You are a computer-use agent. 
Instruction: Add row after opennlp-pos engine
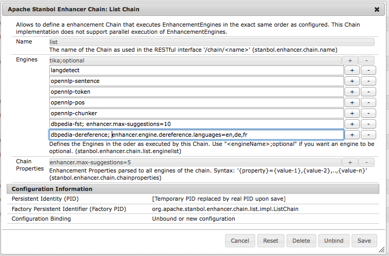click(x=352, y=102)
